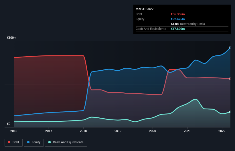Select the 2016 x-axis label
The image size is (235, 151).
point(14,131)
